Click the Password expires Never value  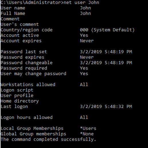(x=87, y=57)
